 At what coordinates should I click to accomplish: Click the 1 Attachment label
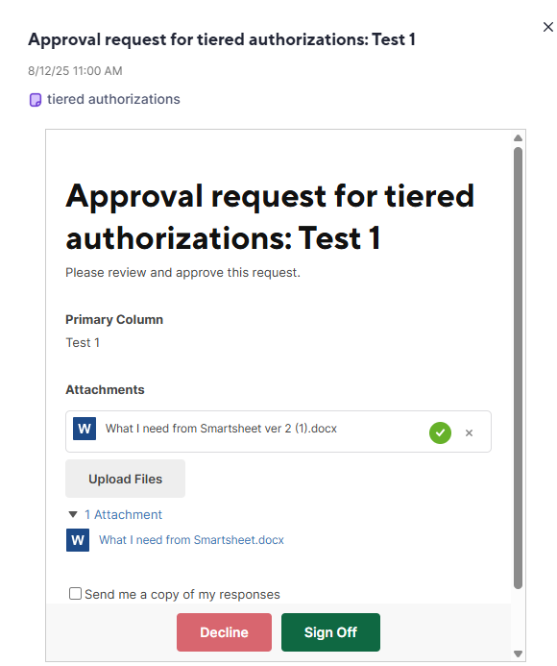pyautogui.click(x=123, y=514)
